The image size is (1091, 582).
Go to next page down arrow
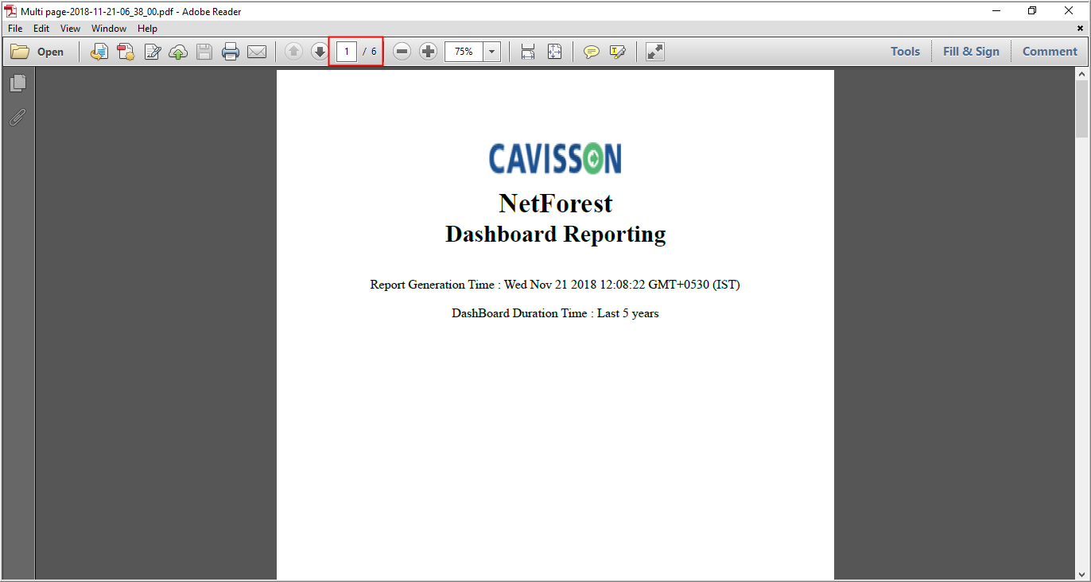pyautogui.click(x=320, y=52)
